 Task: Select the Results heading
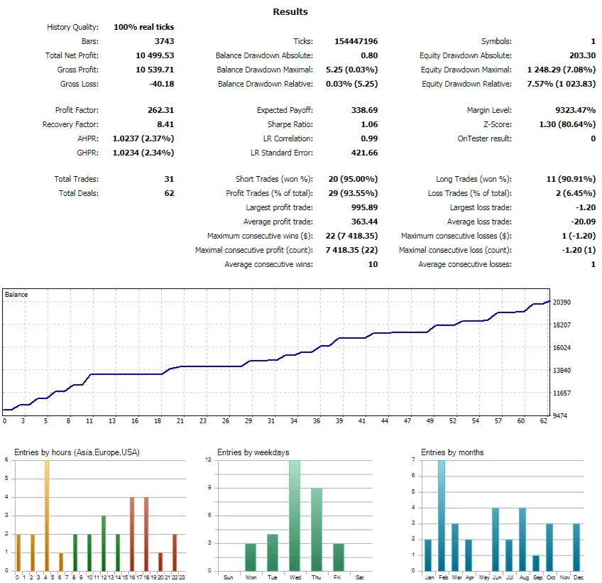290,11
